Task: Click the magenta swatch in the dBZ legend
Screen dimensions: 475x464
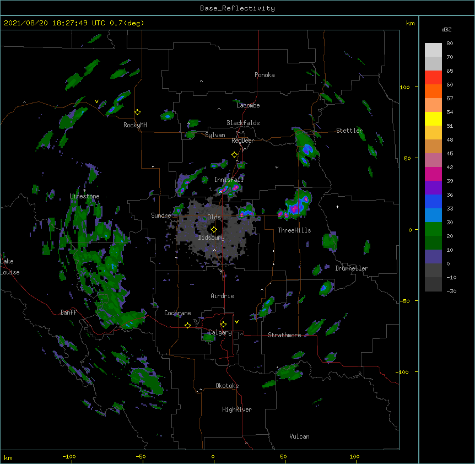Action: (433, 174)
